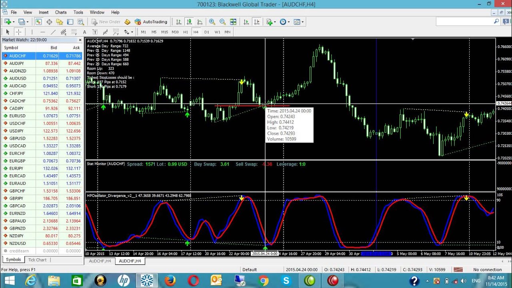Switch timeframe to D1
The image size is (512, 288).
click(x=207, y=32)
